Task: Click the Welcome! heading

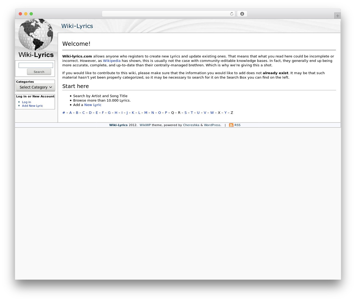Action: pyautogui.click(x=76, y=44)
